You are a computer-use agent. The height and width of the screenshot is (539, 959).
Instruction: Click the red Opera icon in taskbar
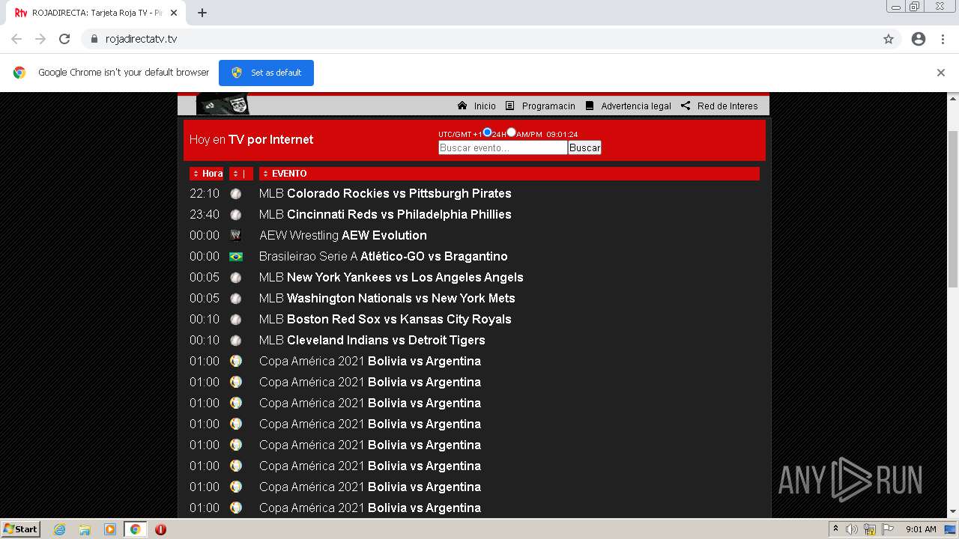click(x=160, y=529)
